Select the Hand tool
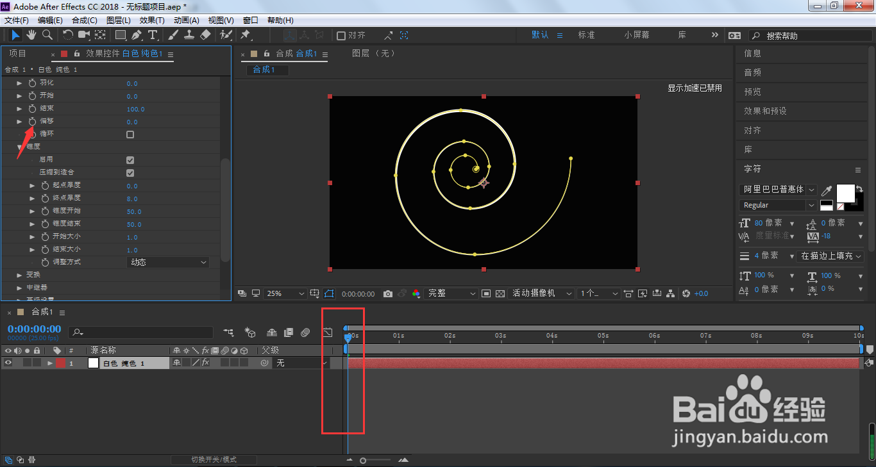Viewport: 876px width, 467px height. pos(31,35)
